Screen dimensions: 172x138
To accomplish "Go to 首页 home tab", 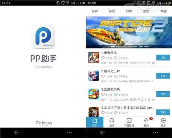I will pyautogui.click(x=95, y=122).
